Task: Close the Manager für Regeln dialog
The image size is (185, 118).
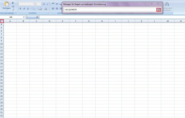Action: coord(158,3)
